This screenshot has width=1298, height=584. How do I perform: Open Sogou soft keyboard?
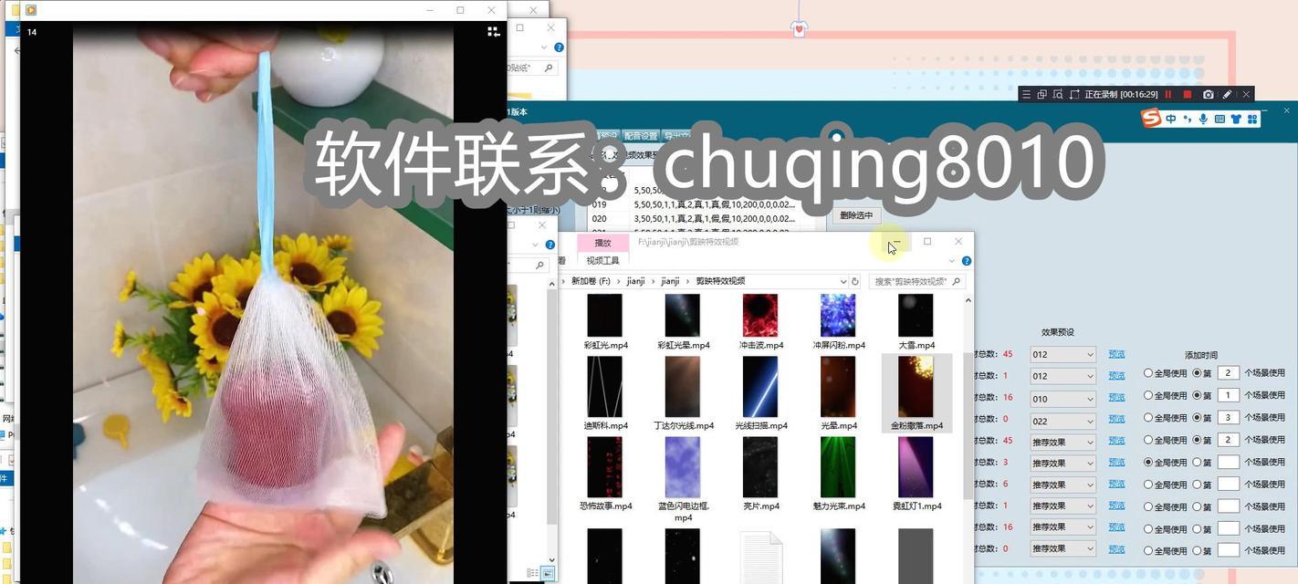coord(1219,119)
